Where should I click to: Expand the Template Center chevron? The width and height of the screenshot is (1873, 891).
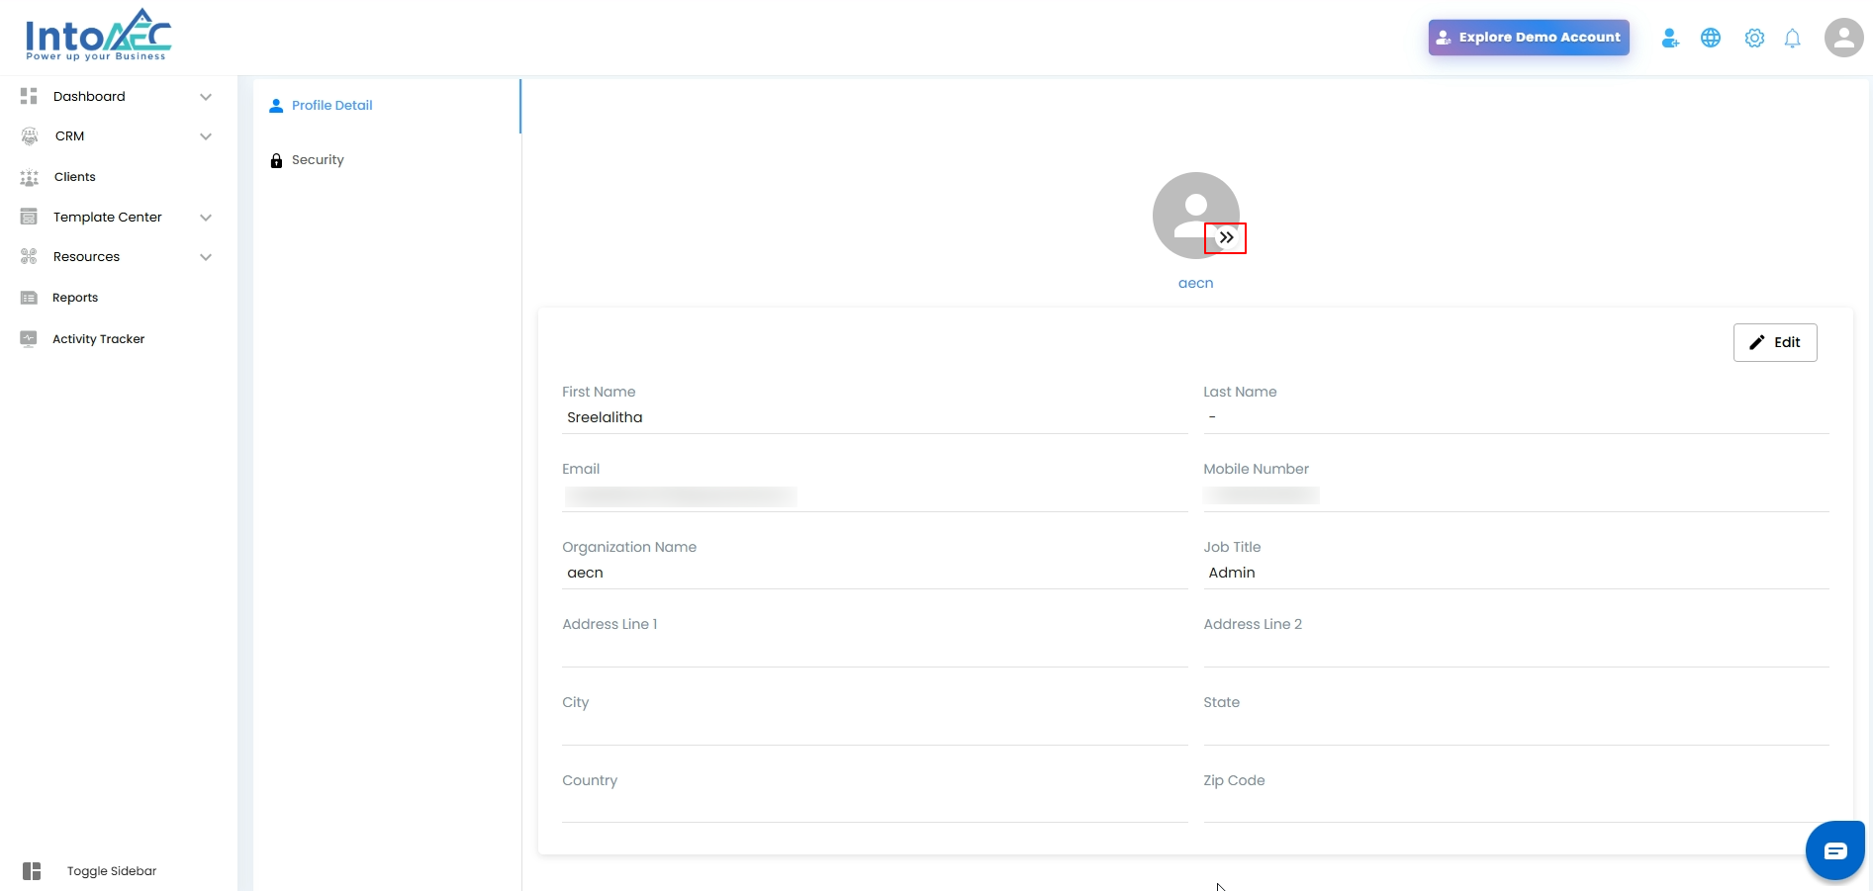pyautogui.click(x=206, y=218)
